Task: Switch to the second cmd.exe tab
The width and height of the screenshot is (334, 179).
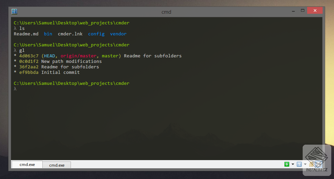Action: [x=57, y=165]
